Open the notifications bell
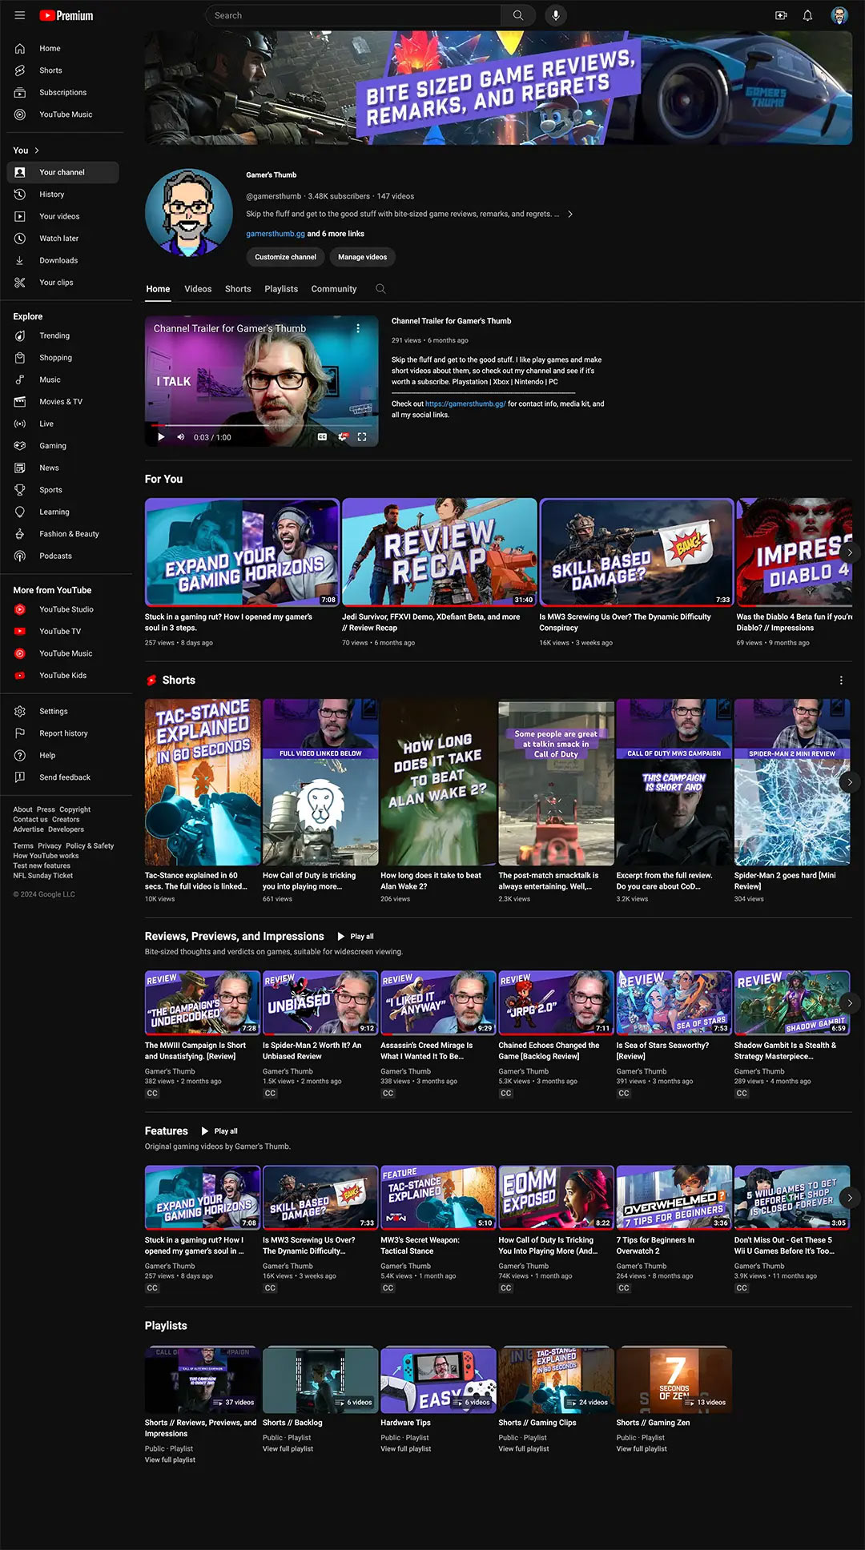The width and height of the screenshot is (865, 1550). (x=807, y=15)
